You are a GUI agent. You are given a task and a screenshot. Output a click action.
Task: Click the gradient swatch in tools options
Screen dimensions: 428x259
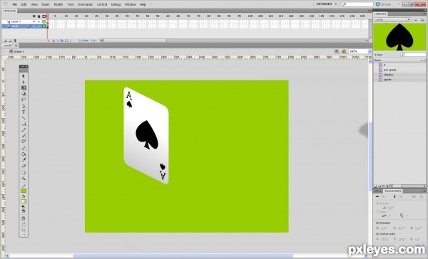(24, 201)
